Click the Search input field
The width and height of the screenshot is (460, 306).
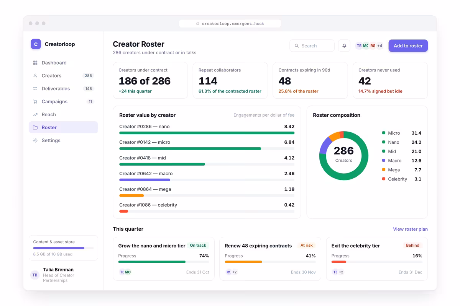click(312, 46)
